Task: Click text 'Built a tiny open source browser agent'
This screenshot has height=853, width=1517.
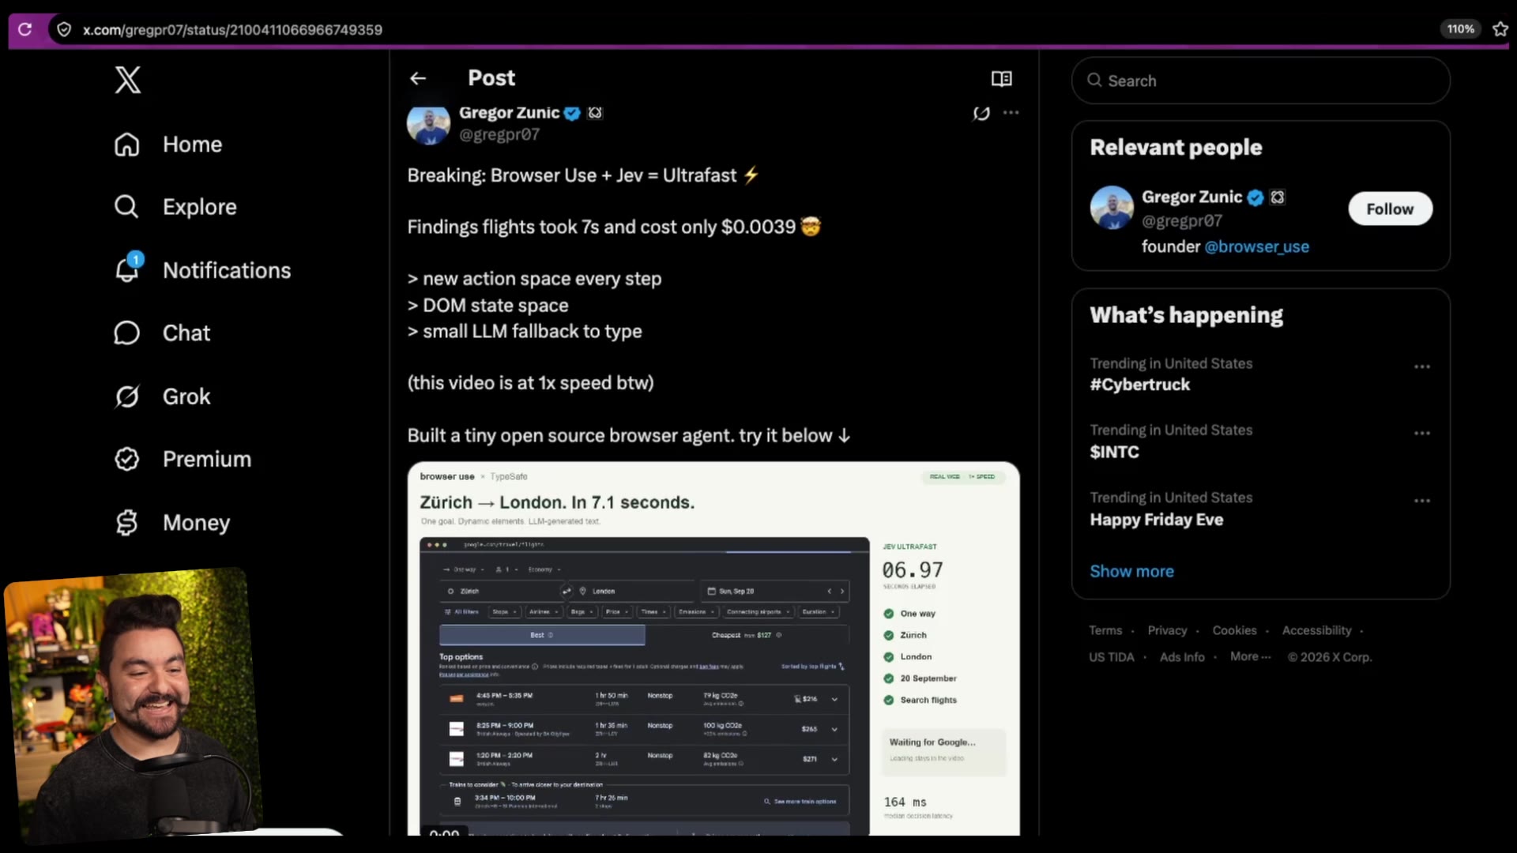Action: click(570, 436)
